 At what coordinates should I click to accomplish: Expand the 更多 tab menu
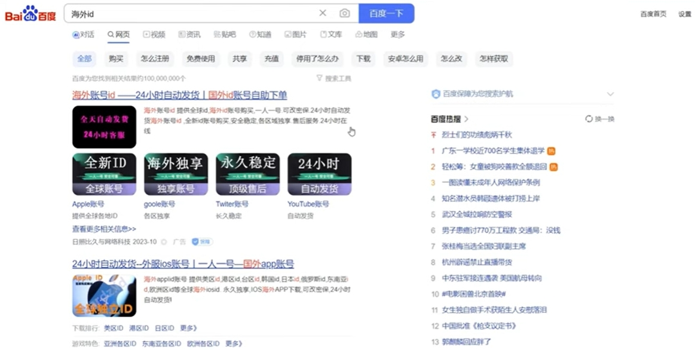click(x=397, y=35)
